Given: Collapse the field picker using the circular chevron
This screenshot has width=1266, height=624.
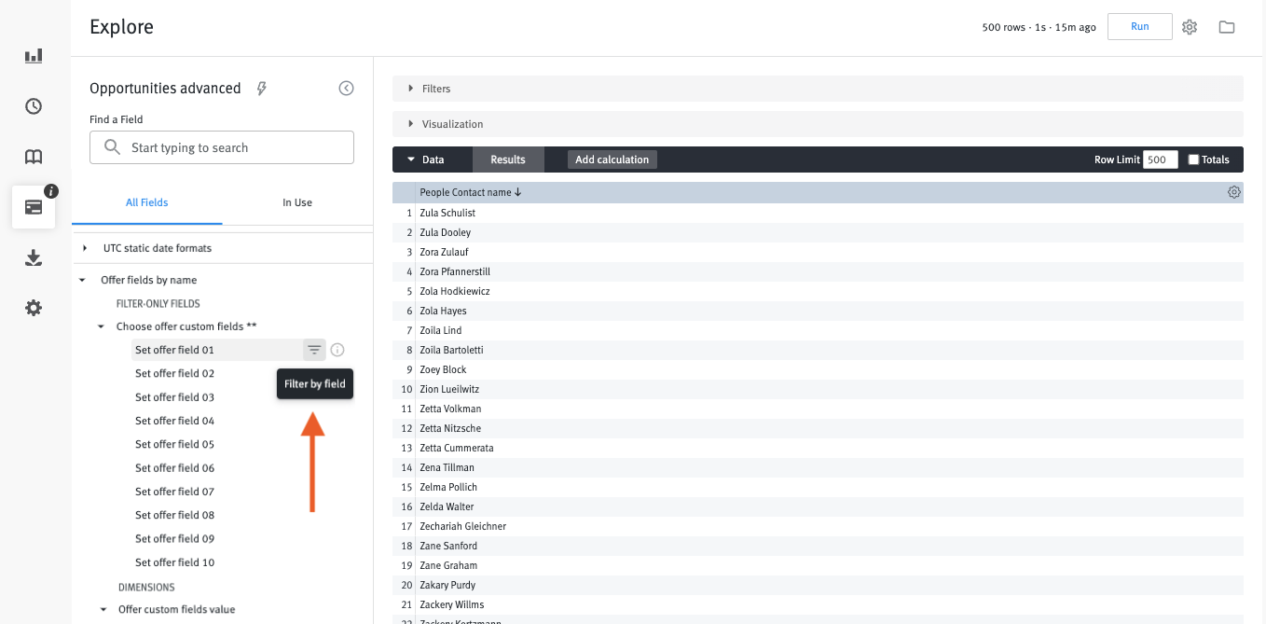Looking at the screenshot, I should [x=346, y=88].
